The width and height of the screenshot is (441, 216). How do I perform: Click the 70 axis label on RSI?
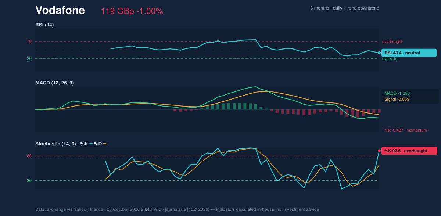29,42
